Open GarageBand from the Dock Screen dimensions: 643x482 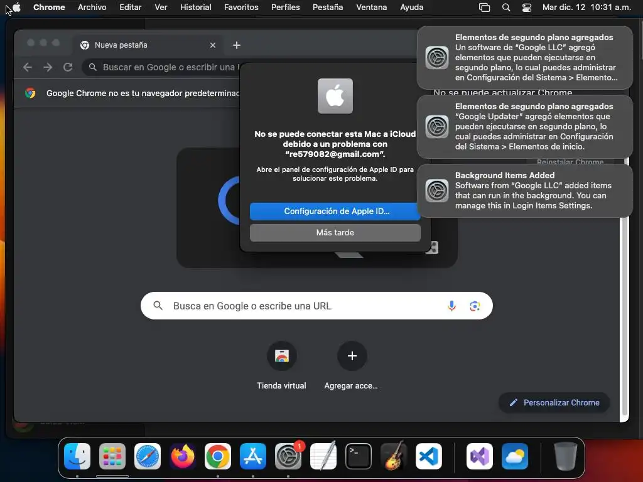(394, 456)
